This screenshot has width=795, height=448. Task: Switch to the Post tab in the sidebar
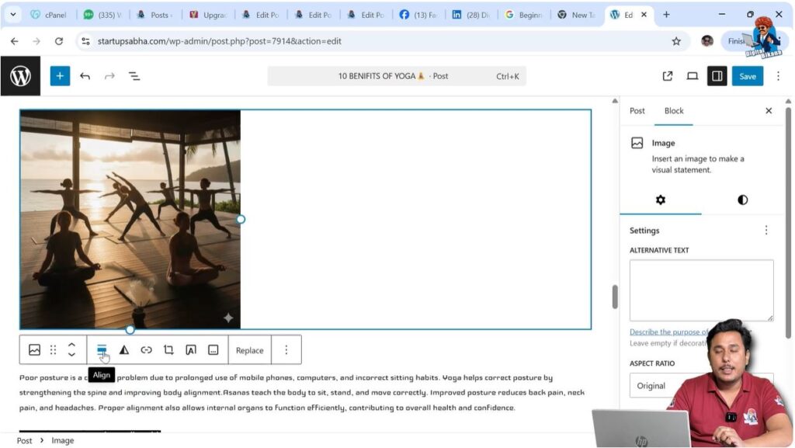[637, 110]
